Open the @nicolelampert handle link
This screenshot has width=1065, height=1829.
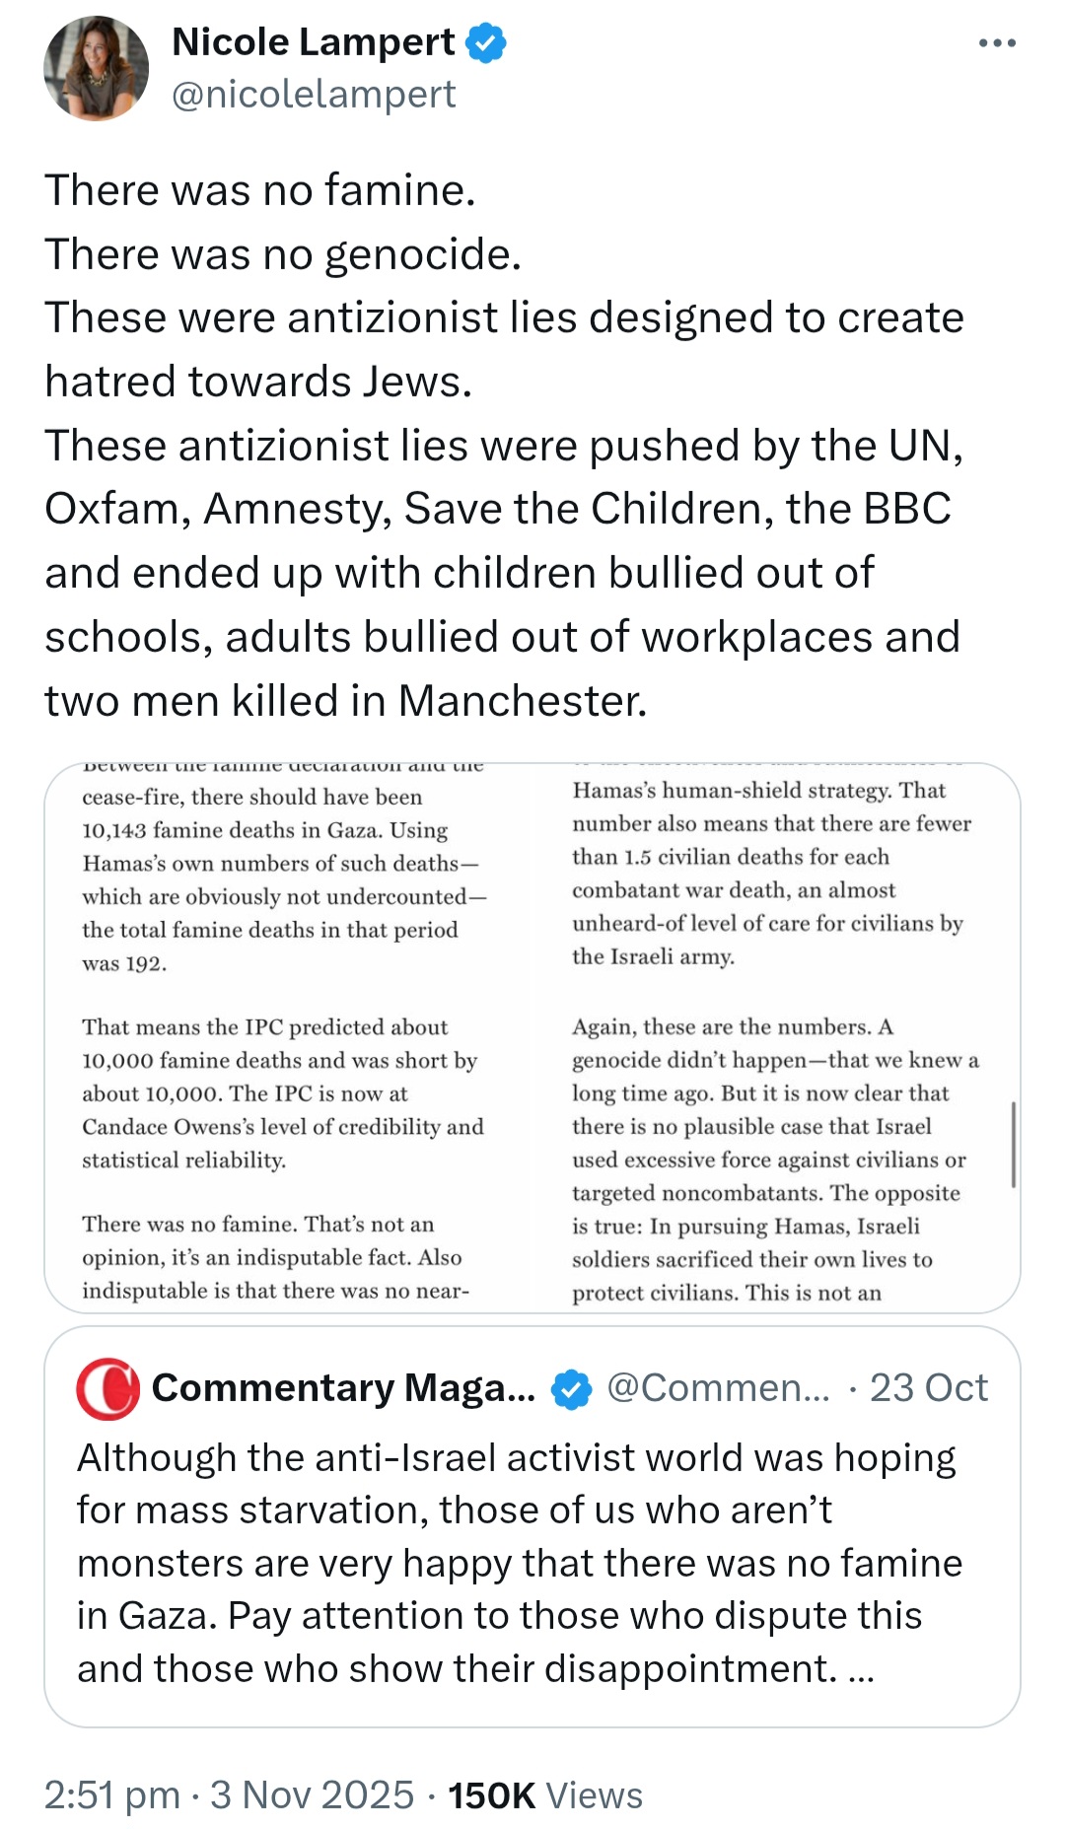pos(314,95)
